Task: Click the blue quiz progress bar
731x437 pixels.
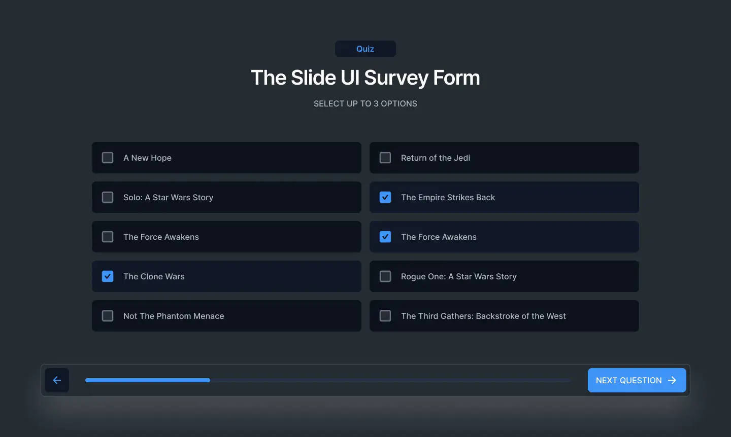Action: tap(328, 380)
